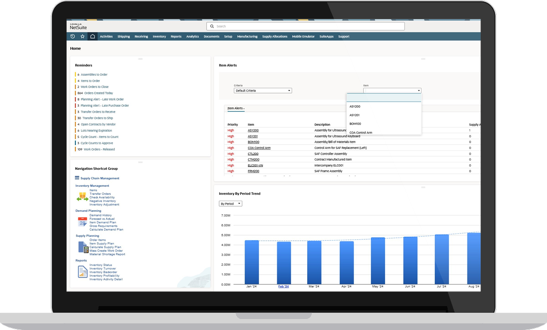Open the Support menu
The height and width of the screenshot is (330, 547).
tap(344, 36)
